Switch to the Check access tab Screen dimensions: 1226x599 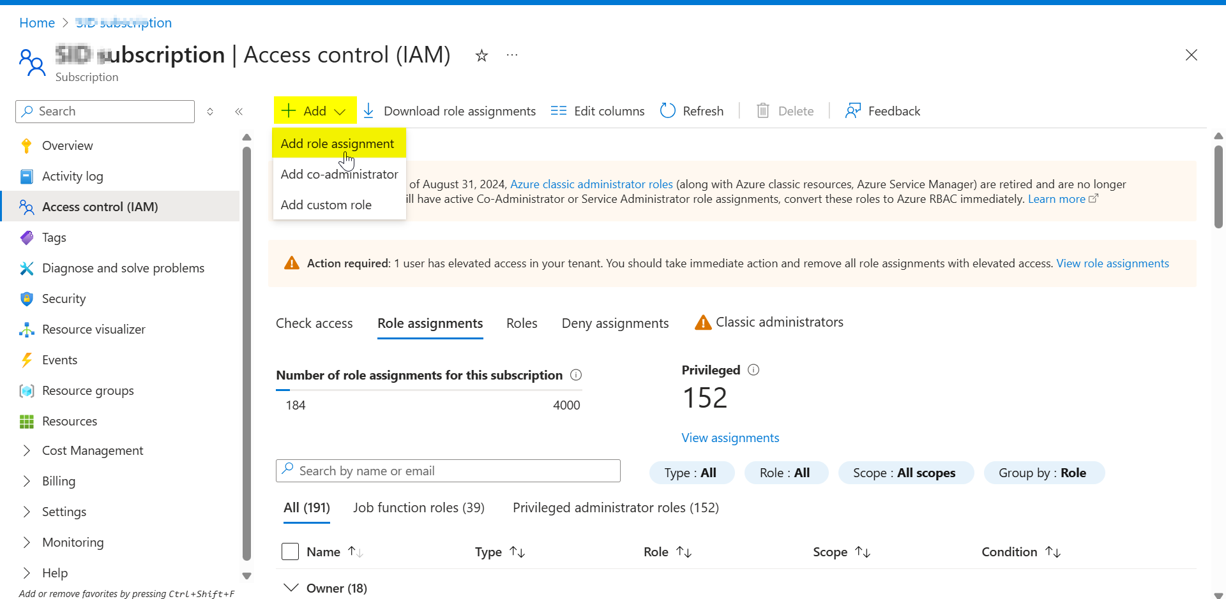point(314,323)
